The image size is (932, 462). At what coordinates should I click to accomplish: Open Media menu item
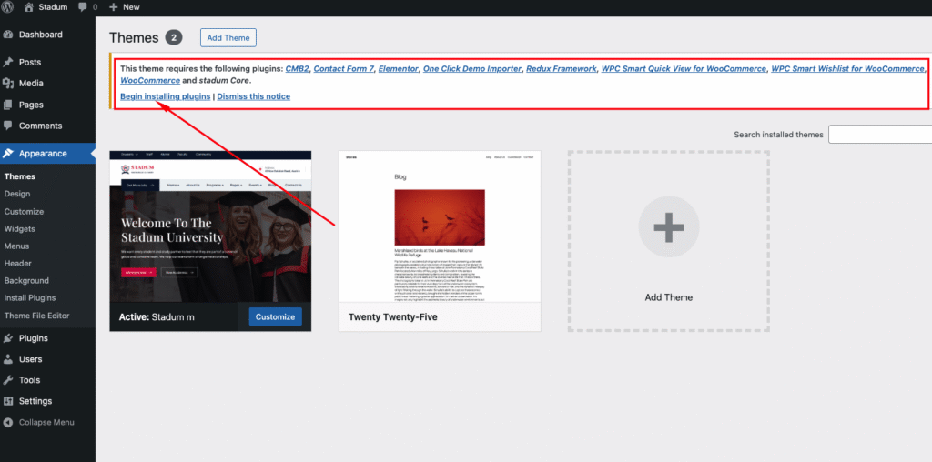click(x=31, y=83)
